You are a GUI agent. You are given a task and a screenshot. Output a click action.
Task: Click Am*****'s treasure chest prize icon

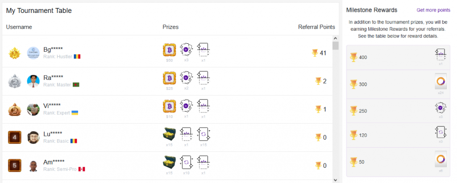click(169, 162)
